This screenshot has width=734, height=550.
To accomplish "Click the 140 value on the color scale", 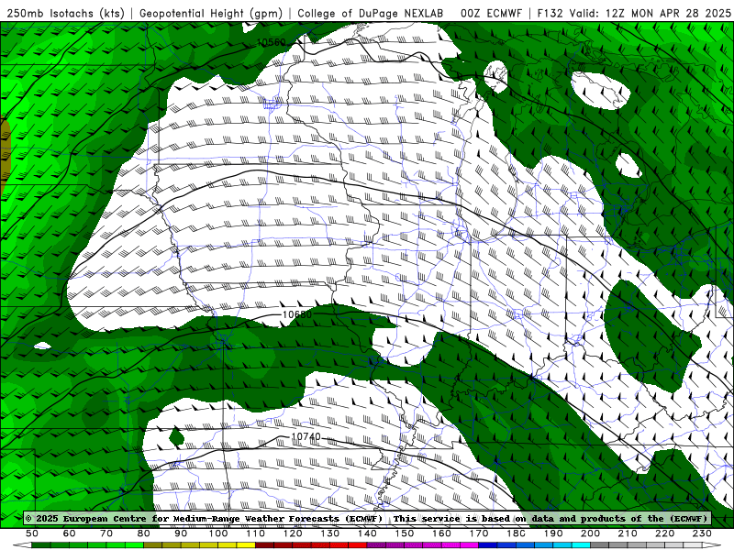I will click(367, 533).
